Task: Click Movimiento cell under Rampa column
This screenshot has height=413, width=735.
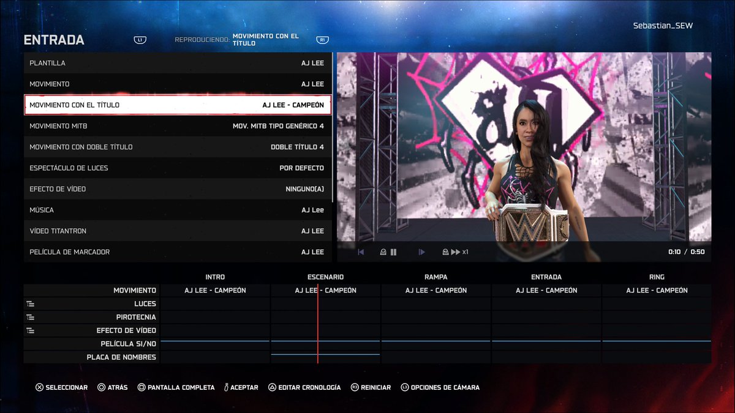Action: [435, 291]
